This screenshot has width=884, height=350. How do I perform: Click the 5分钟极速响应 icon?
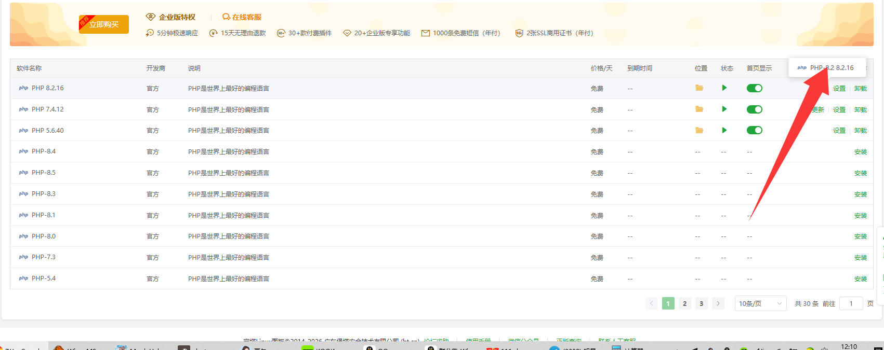[x=150, y=33]
